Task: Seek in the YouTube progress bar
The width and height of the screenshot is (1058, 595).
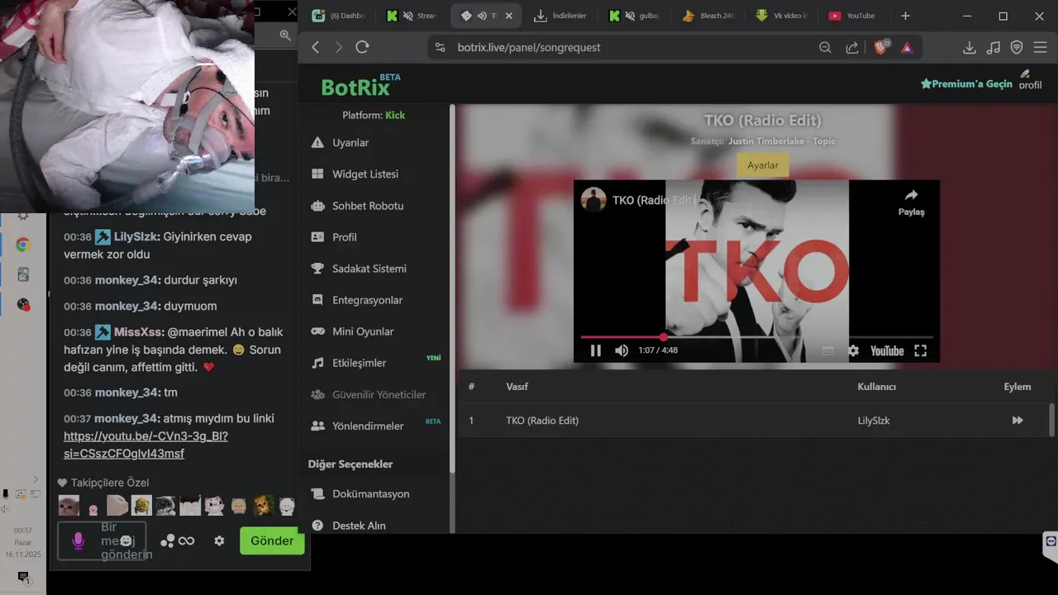Action: coord(756,337)
